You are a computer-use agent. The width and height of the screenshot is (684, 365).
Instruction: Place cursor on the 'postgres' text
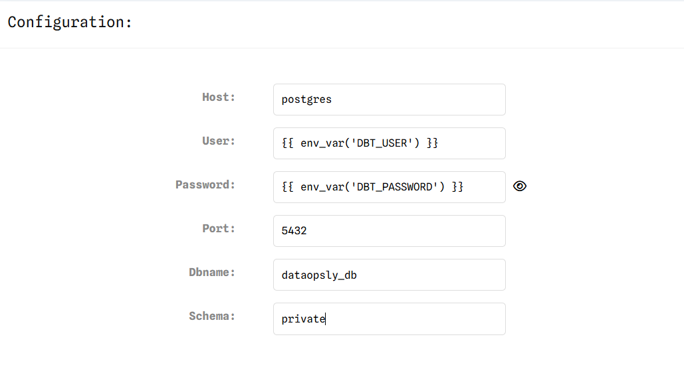pos(306,100)
